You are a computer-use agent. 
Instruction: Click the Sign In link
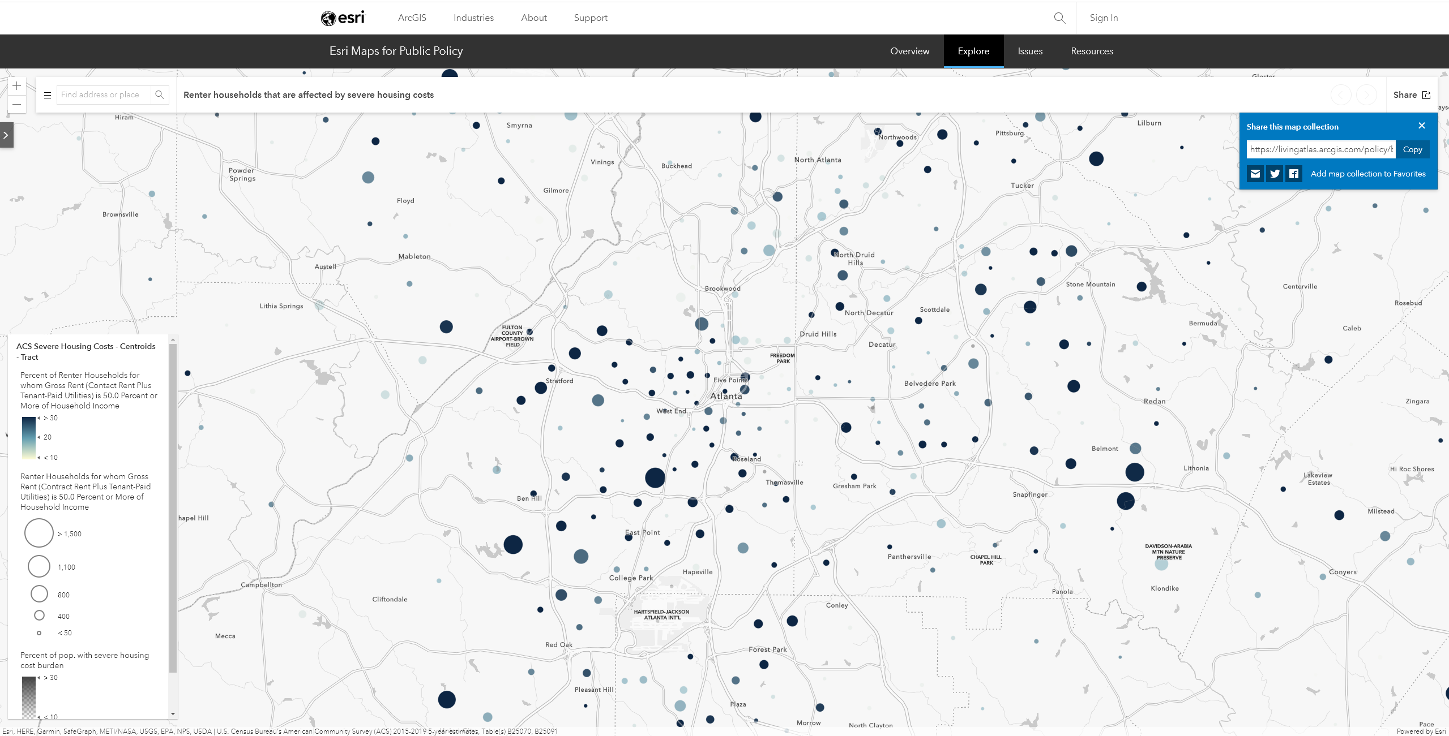(1104, 18)
